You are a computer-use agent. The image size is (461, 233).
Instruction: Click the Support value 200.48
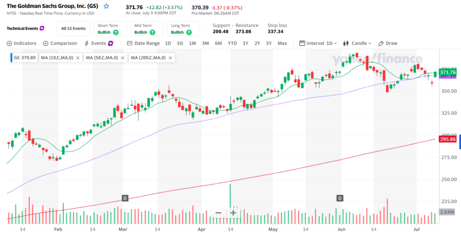[221, 32]
